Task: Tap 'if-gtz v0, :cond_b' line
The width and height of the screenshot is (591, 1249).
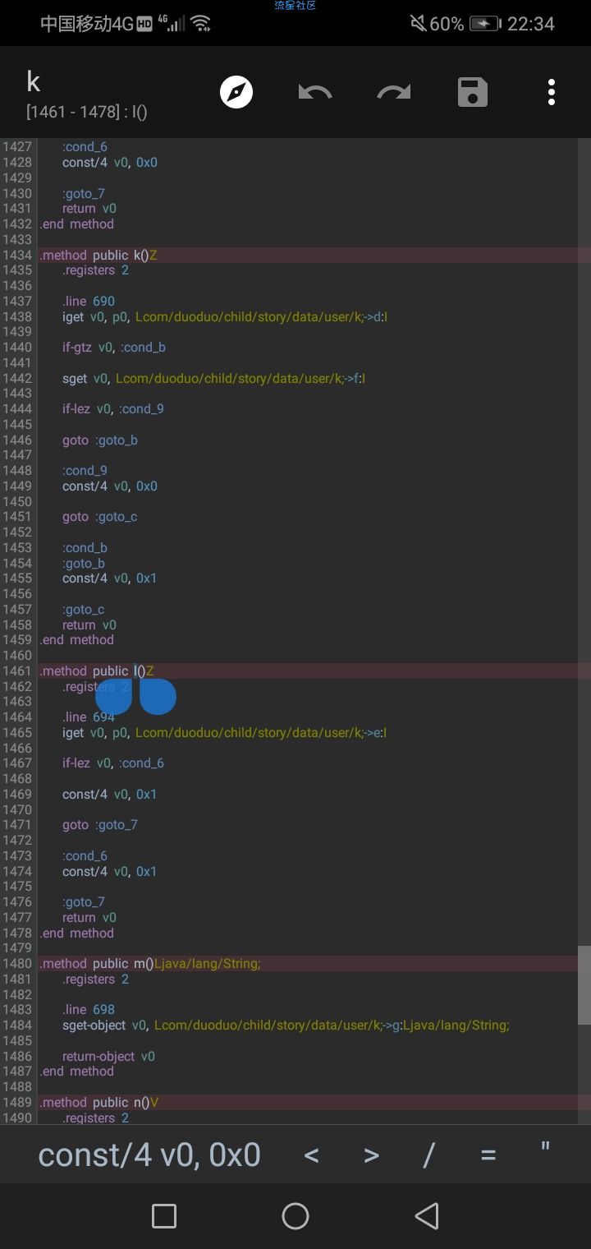Action: click(114, 348)
